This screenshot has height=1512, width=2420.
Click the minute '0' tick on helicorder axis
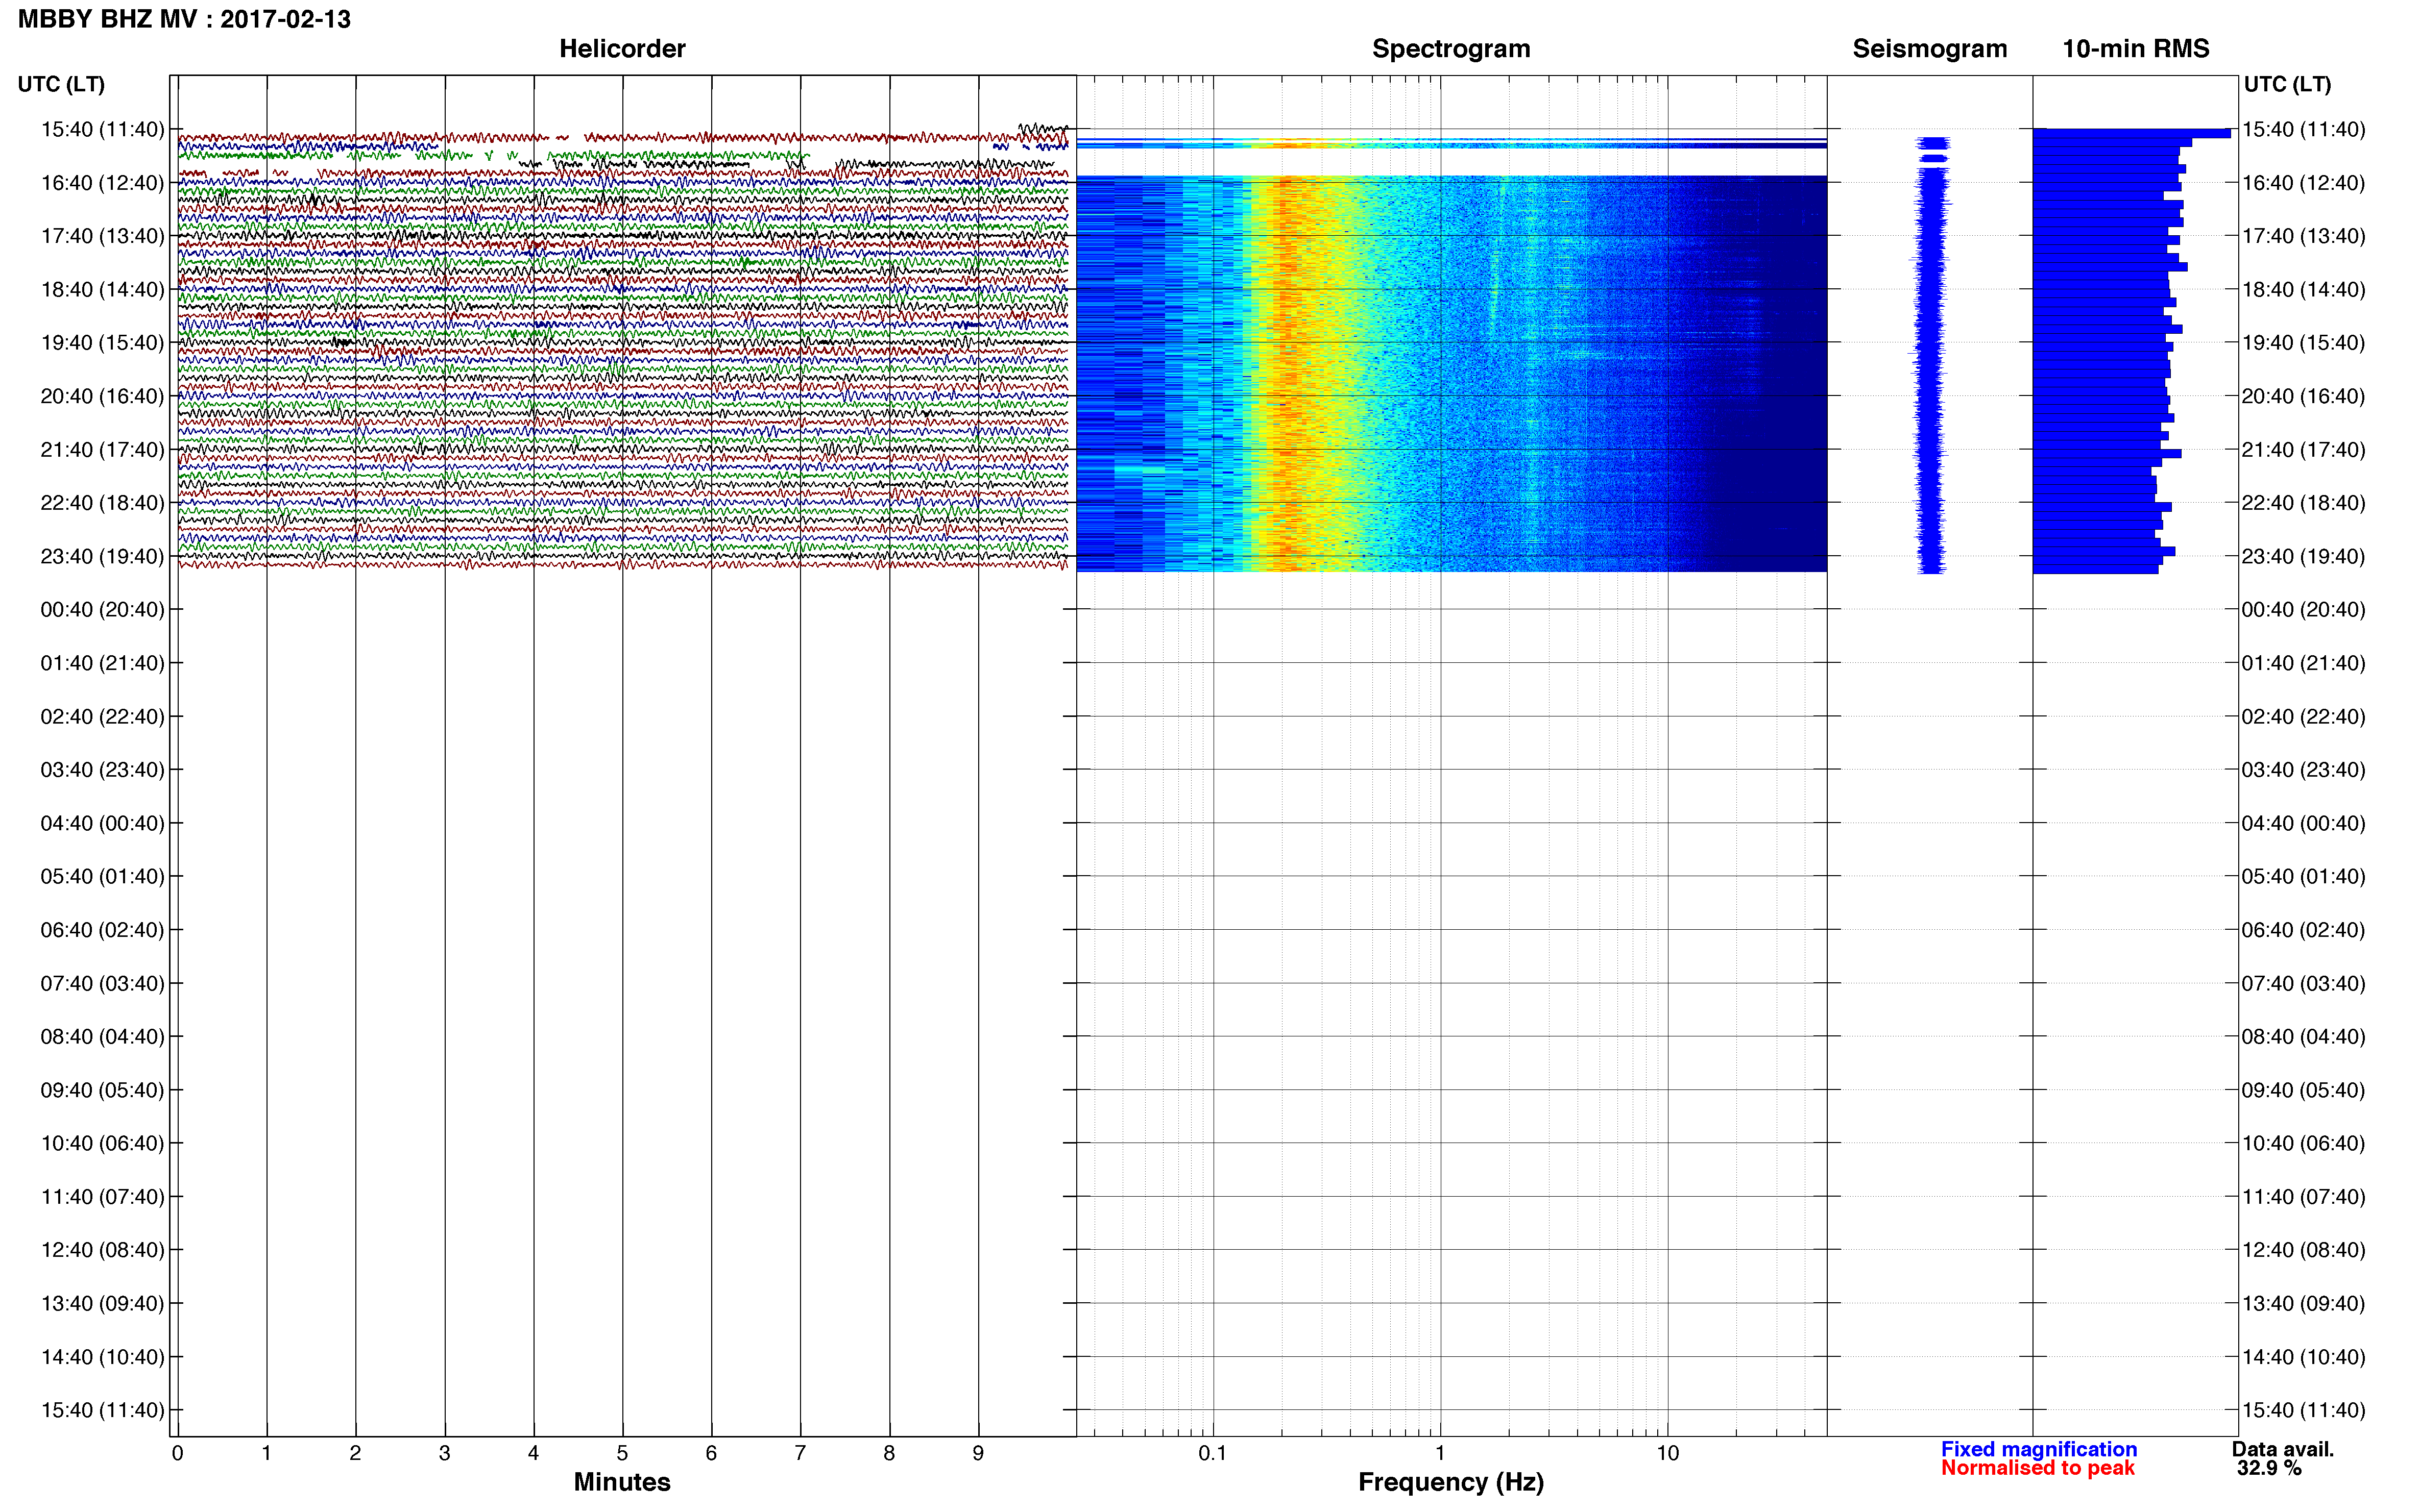177,1454
